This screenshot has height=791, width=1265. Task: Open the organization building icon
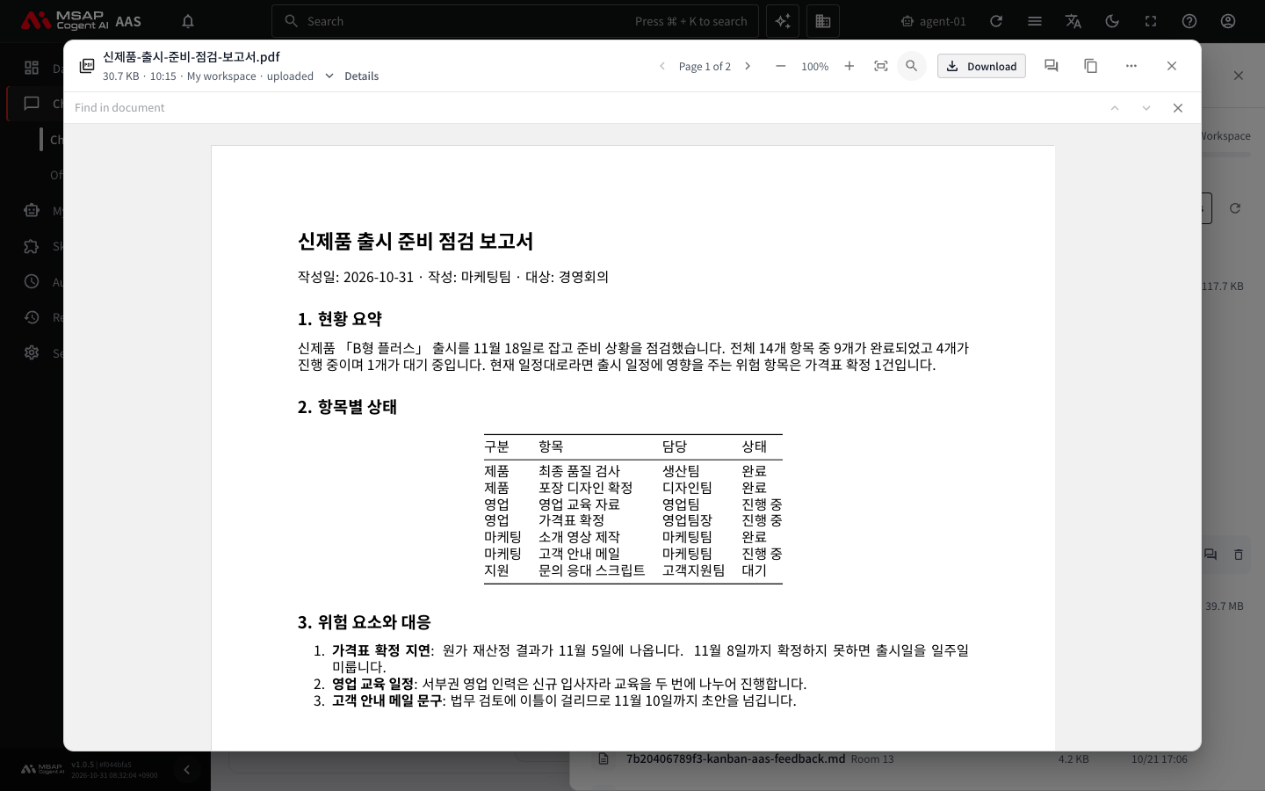[x=823, y=21]
